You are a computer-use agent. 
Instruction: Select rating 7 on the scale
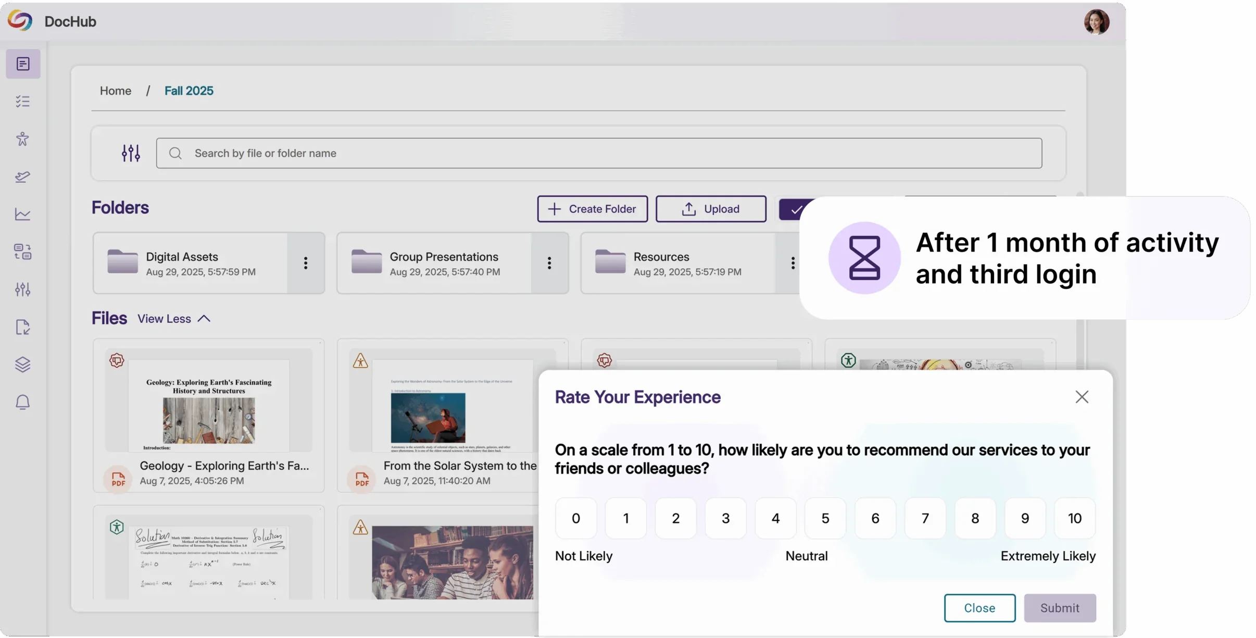925,518
